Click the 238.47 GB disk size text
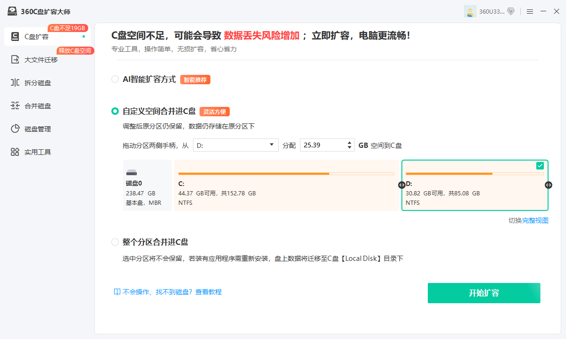This screenshot has height=339, width=566. [141, 194]
